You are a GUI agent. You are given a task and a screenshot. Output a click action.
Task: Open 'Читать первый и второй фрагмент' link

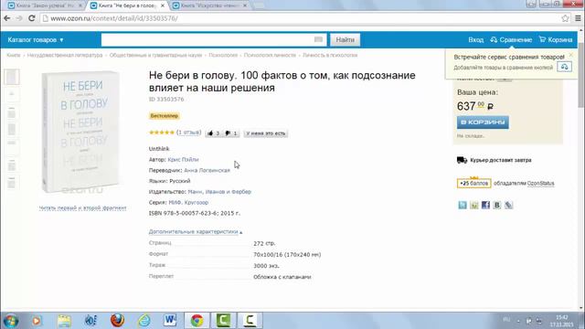click(82, 208)
